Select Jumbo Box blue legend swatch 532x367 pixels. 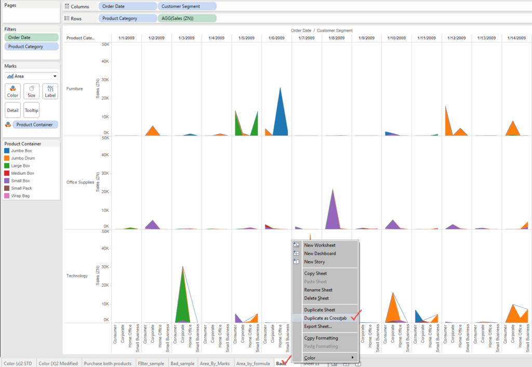[x=7, y=150]
